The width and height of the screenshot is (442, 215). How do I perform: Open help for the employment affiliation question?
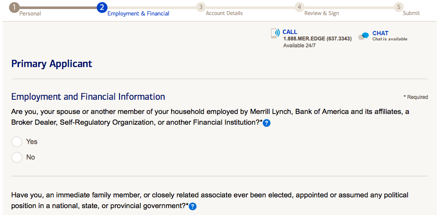pos(266,123)
